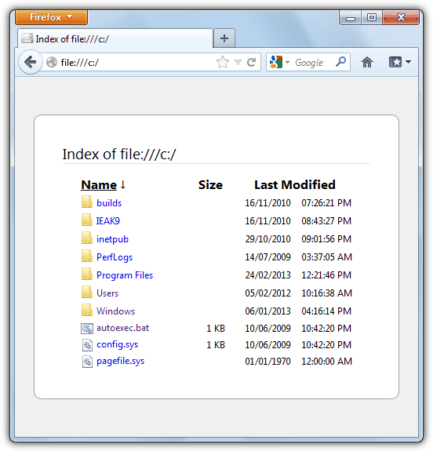This screenshot has height=451, width=433.
Task: Click the 1 KB size of config.sys
Action: 216,345
